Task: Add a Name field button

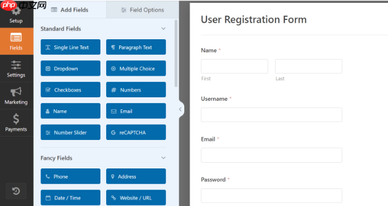Action: 71,111
